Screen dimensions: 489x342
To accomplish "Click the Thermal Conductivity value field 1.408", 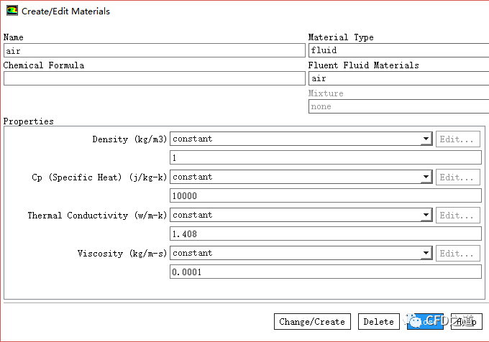I will [x=325, y=234].
